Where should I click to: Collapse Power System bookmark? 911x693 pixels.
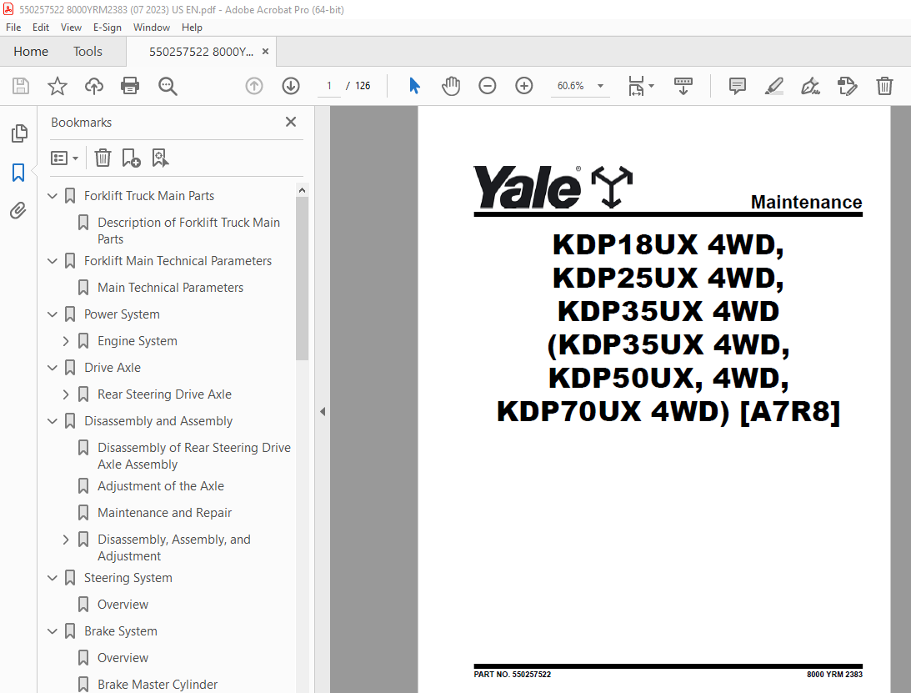53,314
